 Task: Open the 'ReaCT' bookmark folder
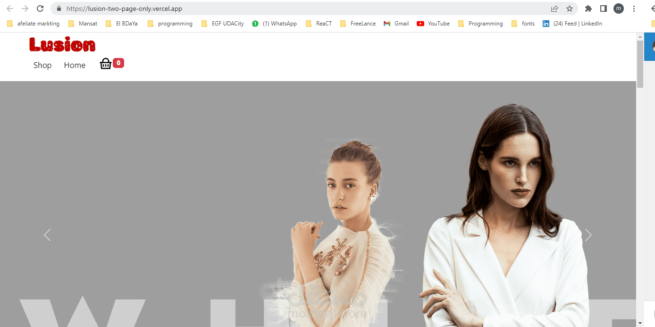(x=319, y=24)
